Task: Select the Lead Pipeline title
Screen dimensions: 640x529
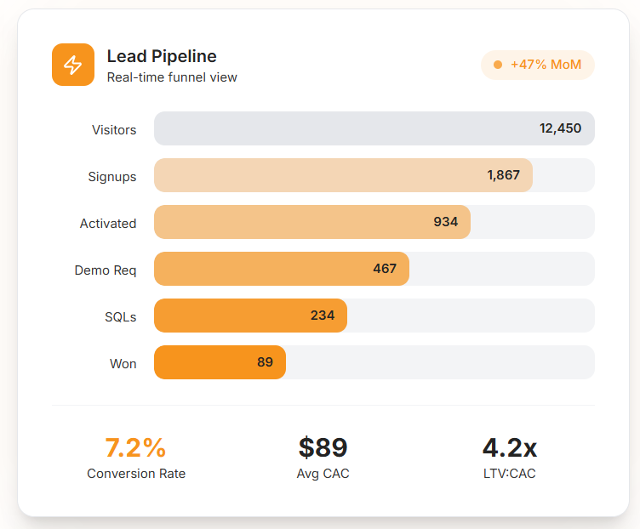Action: tap(162, 56)
